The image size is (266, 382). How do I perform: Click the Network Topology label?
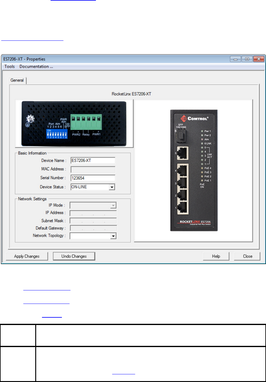coord(49,236)
